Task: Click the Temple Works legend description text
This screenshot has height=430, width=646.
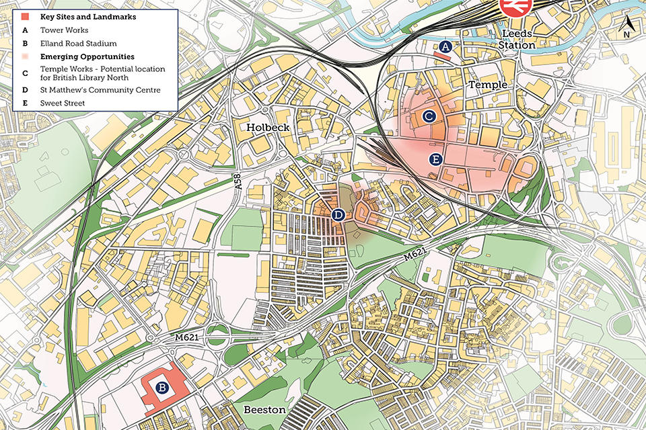Action: (x=102, y=73)
